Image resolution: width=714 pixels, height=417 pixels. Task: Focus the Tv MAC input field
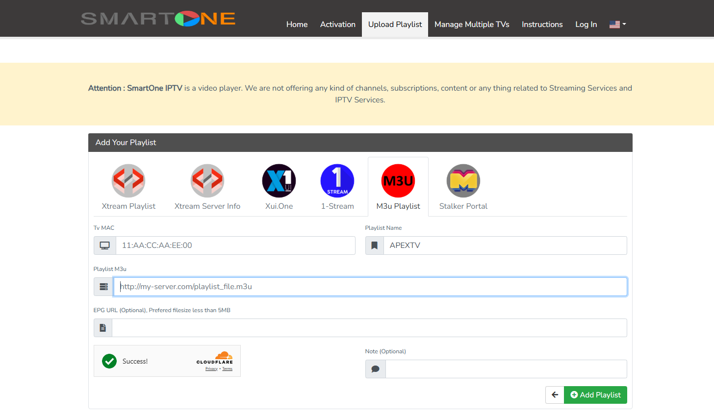coord(235,245)
